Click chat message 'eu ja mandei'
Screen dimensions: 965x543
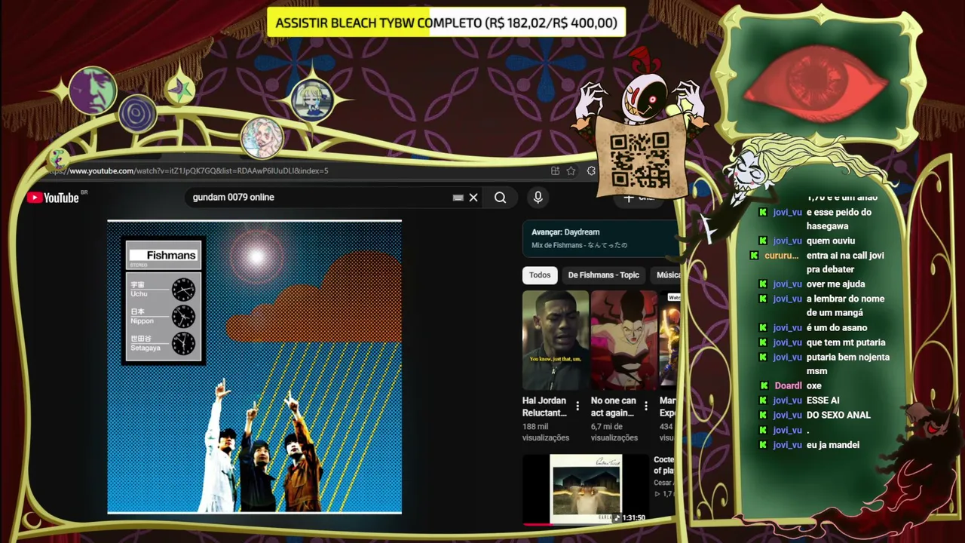click(x=833, y=445)
